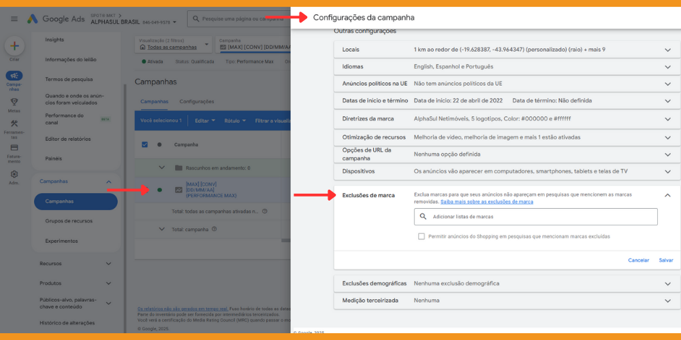This screenshot has width=681, height=340.
Task: Click the Performance Max campaign type icon
Action: coord(178,190)
